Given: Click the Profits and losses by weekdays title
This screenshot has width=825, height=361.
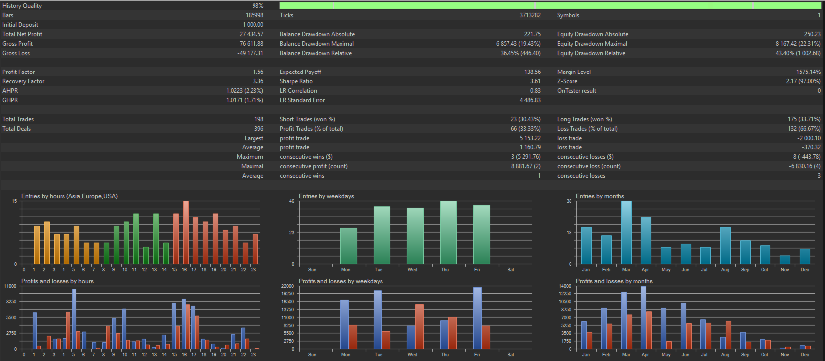Looking at the screenshot, I should click(341, 281).
